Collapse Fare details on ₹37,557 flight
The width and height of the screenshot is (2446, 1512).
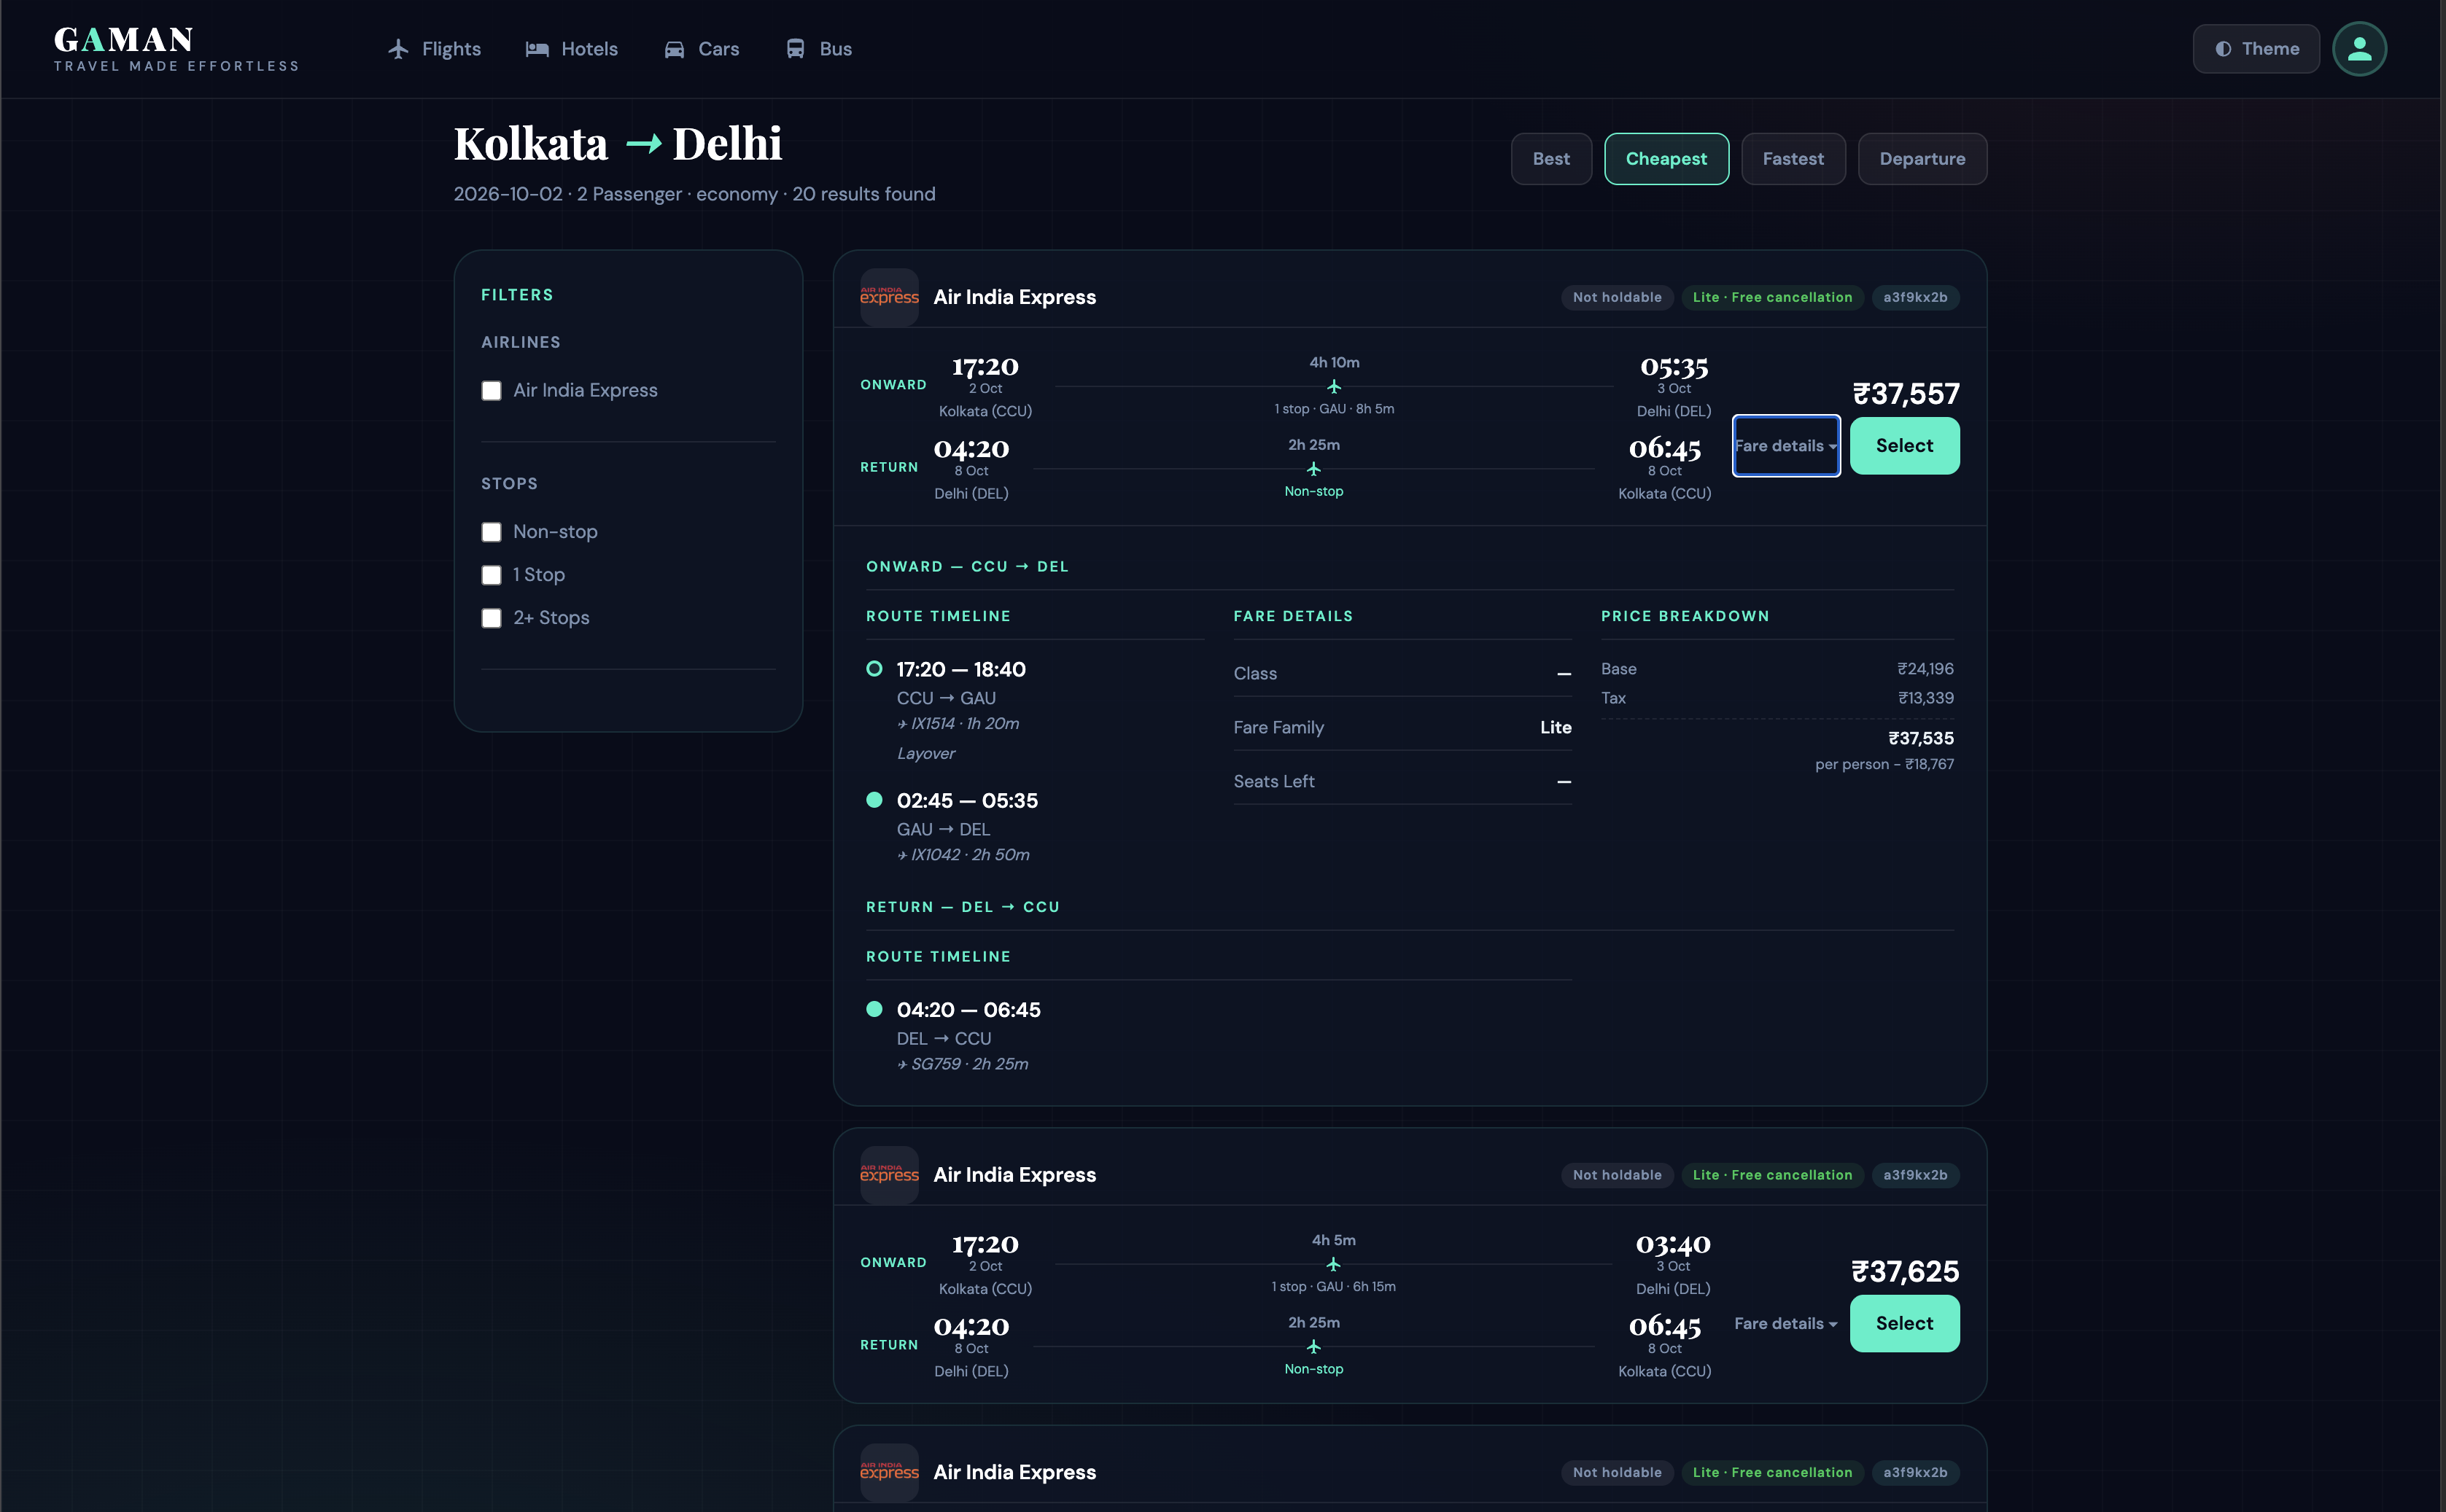pyautogui.click(x=1786, y=446)
